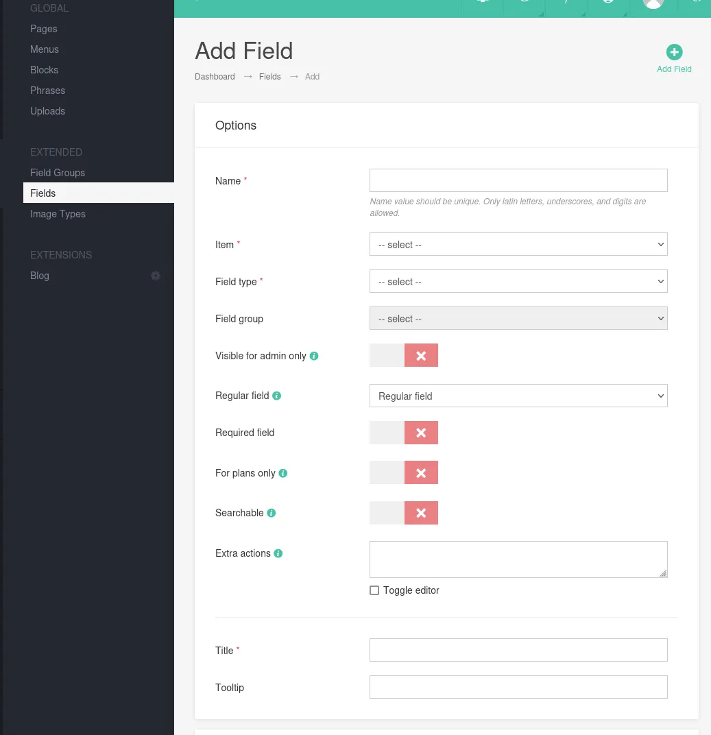Screen dimensions: 711x735
Task: Click the EXTENSIONS sidebar section header
Action: click(61, 255)
